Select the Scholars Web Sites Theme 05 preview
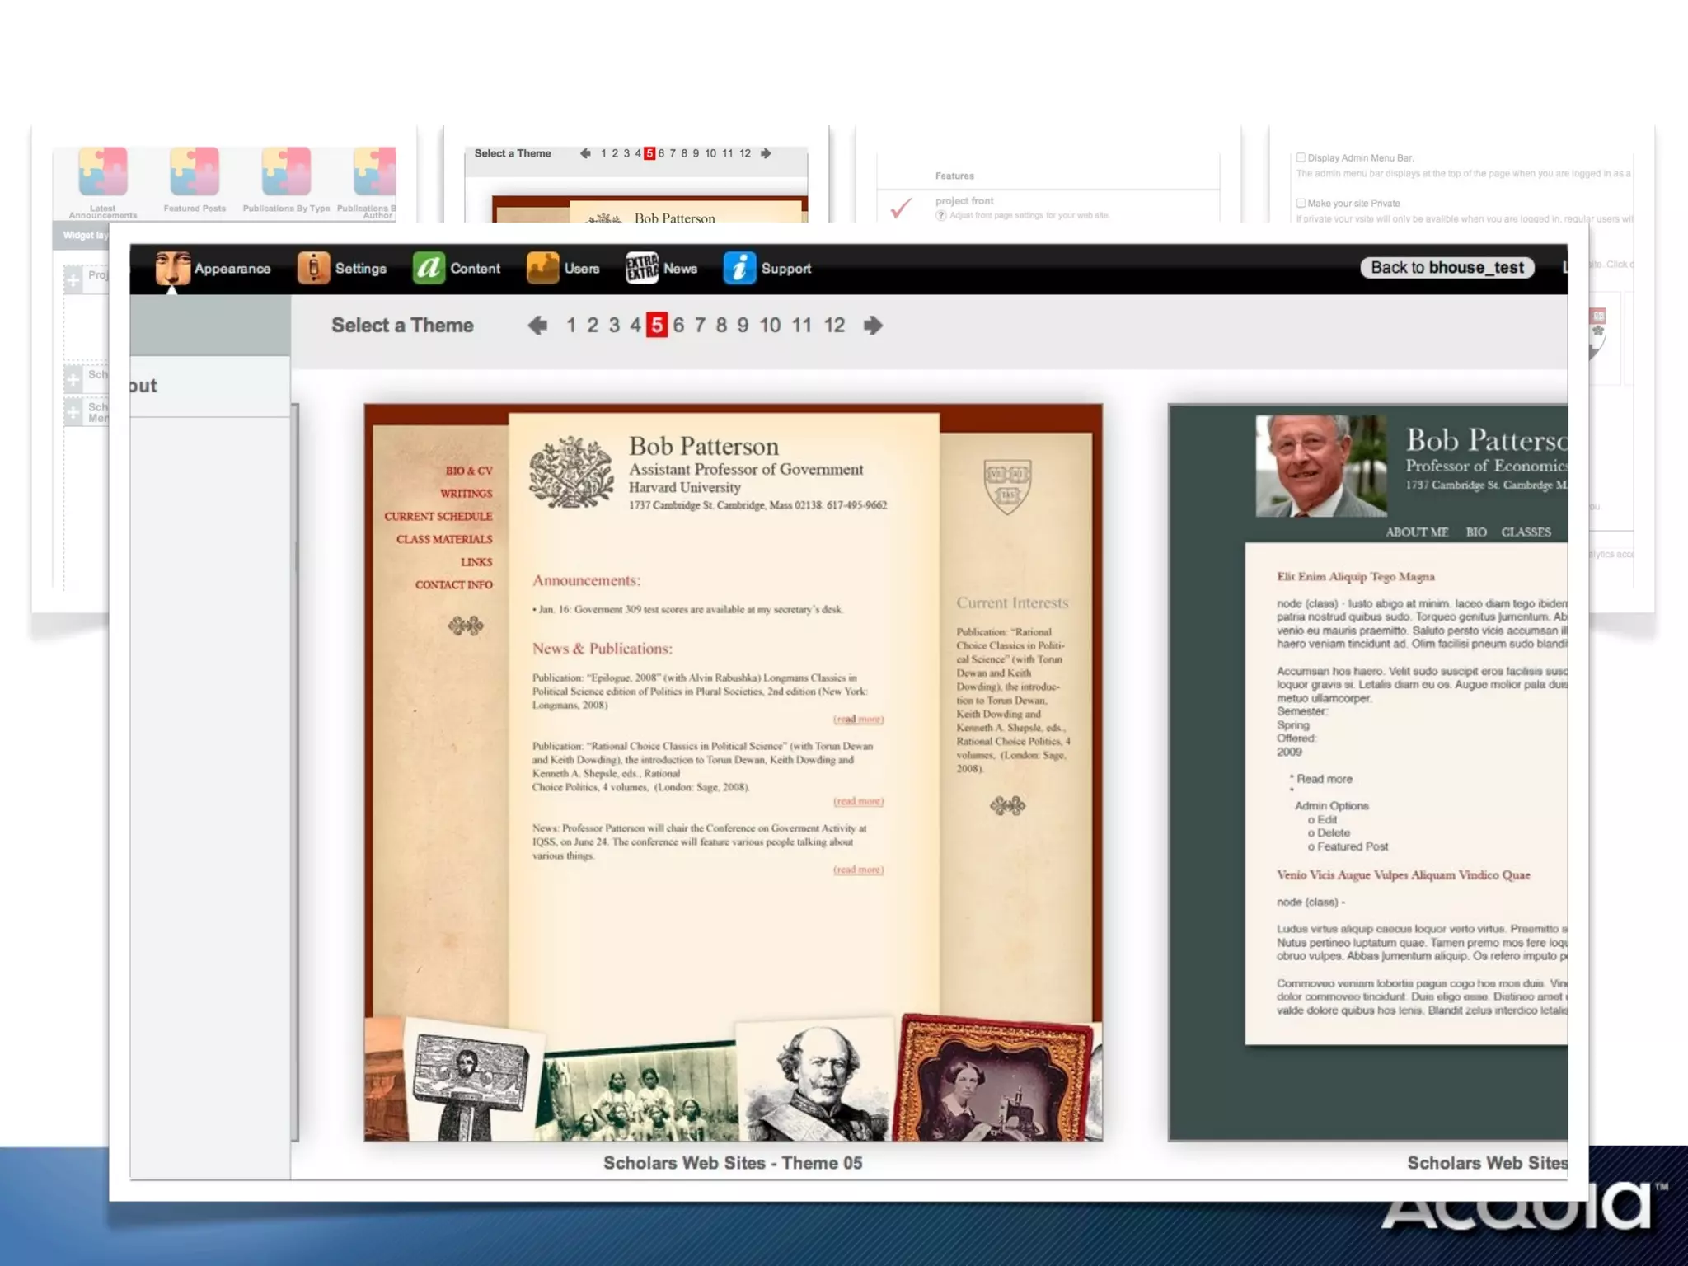Image resolution: width=1688 pixels, height=1266 pixels. pos(733,772)
